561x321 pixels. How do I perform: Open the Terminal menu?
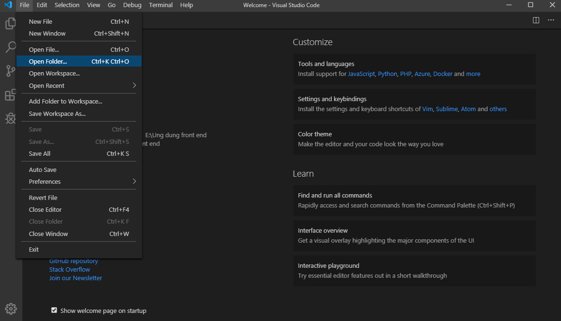coord(161,5)
